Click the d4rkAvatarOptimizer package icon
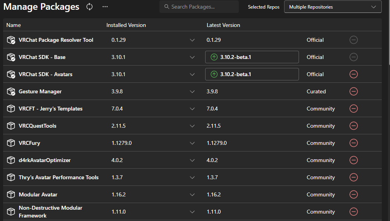Viewport: 390px width, 221px height. [11, 160]
